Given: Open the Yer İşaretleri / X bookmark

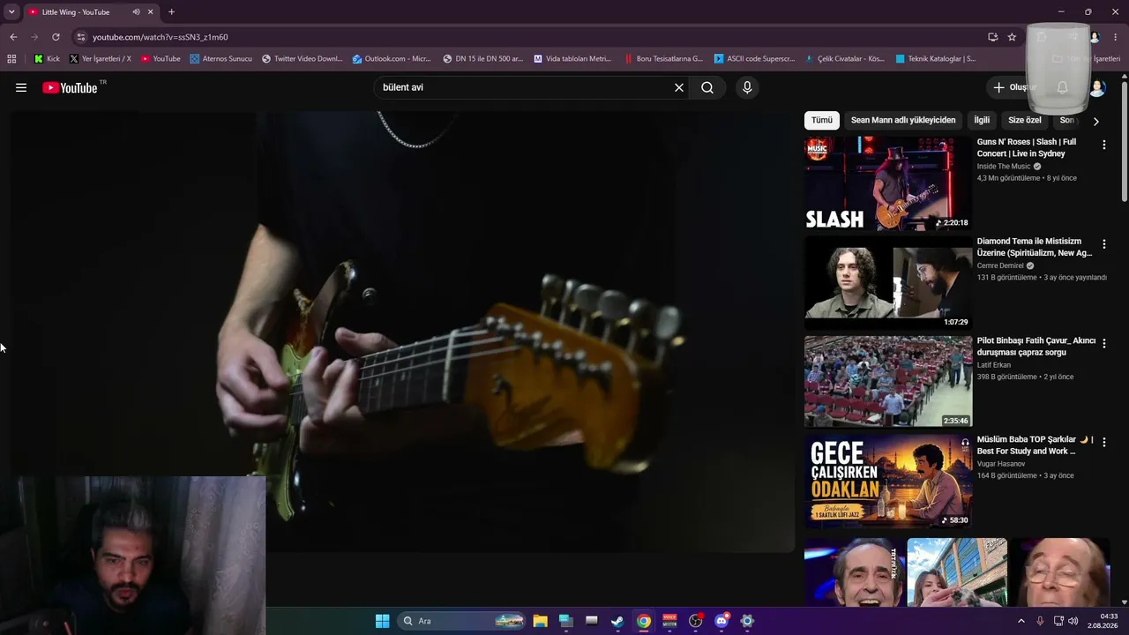Looking at the screenshot, I should click(x=101, y=59).
